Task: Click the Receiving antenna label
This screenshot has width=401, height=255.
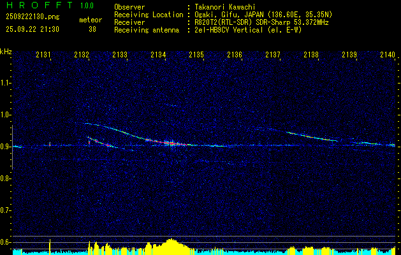Action: 147,30
